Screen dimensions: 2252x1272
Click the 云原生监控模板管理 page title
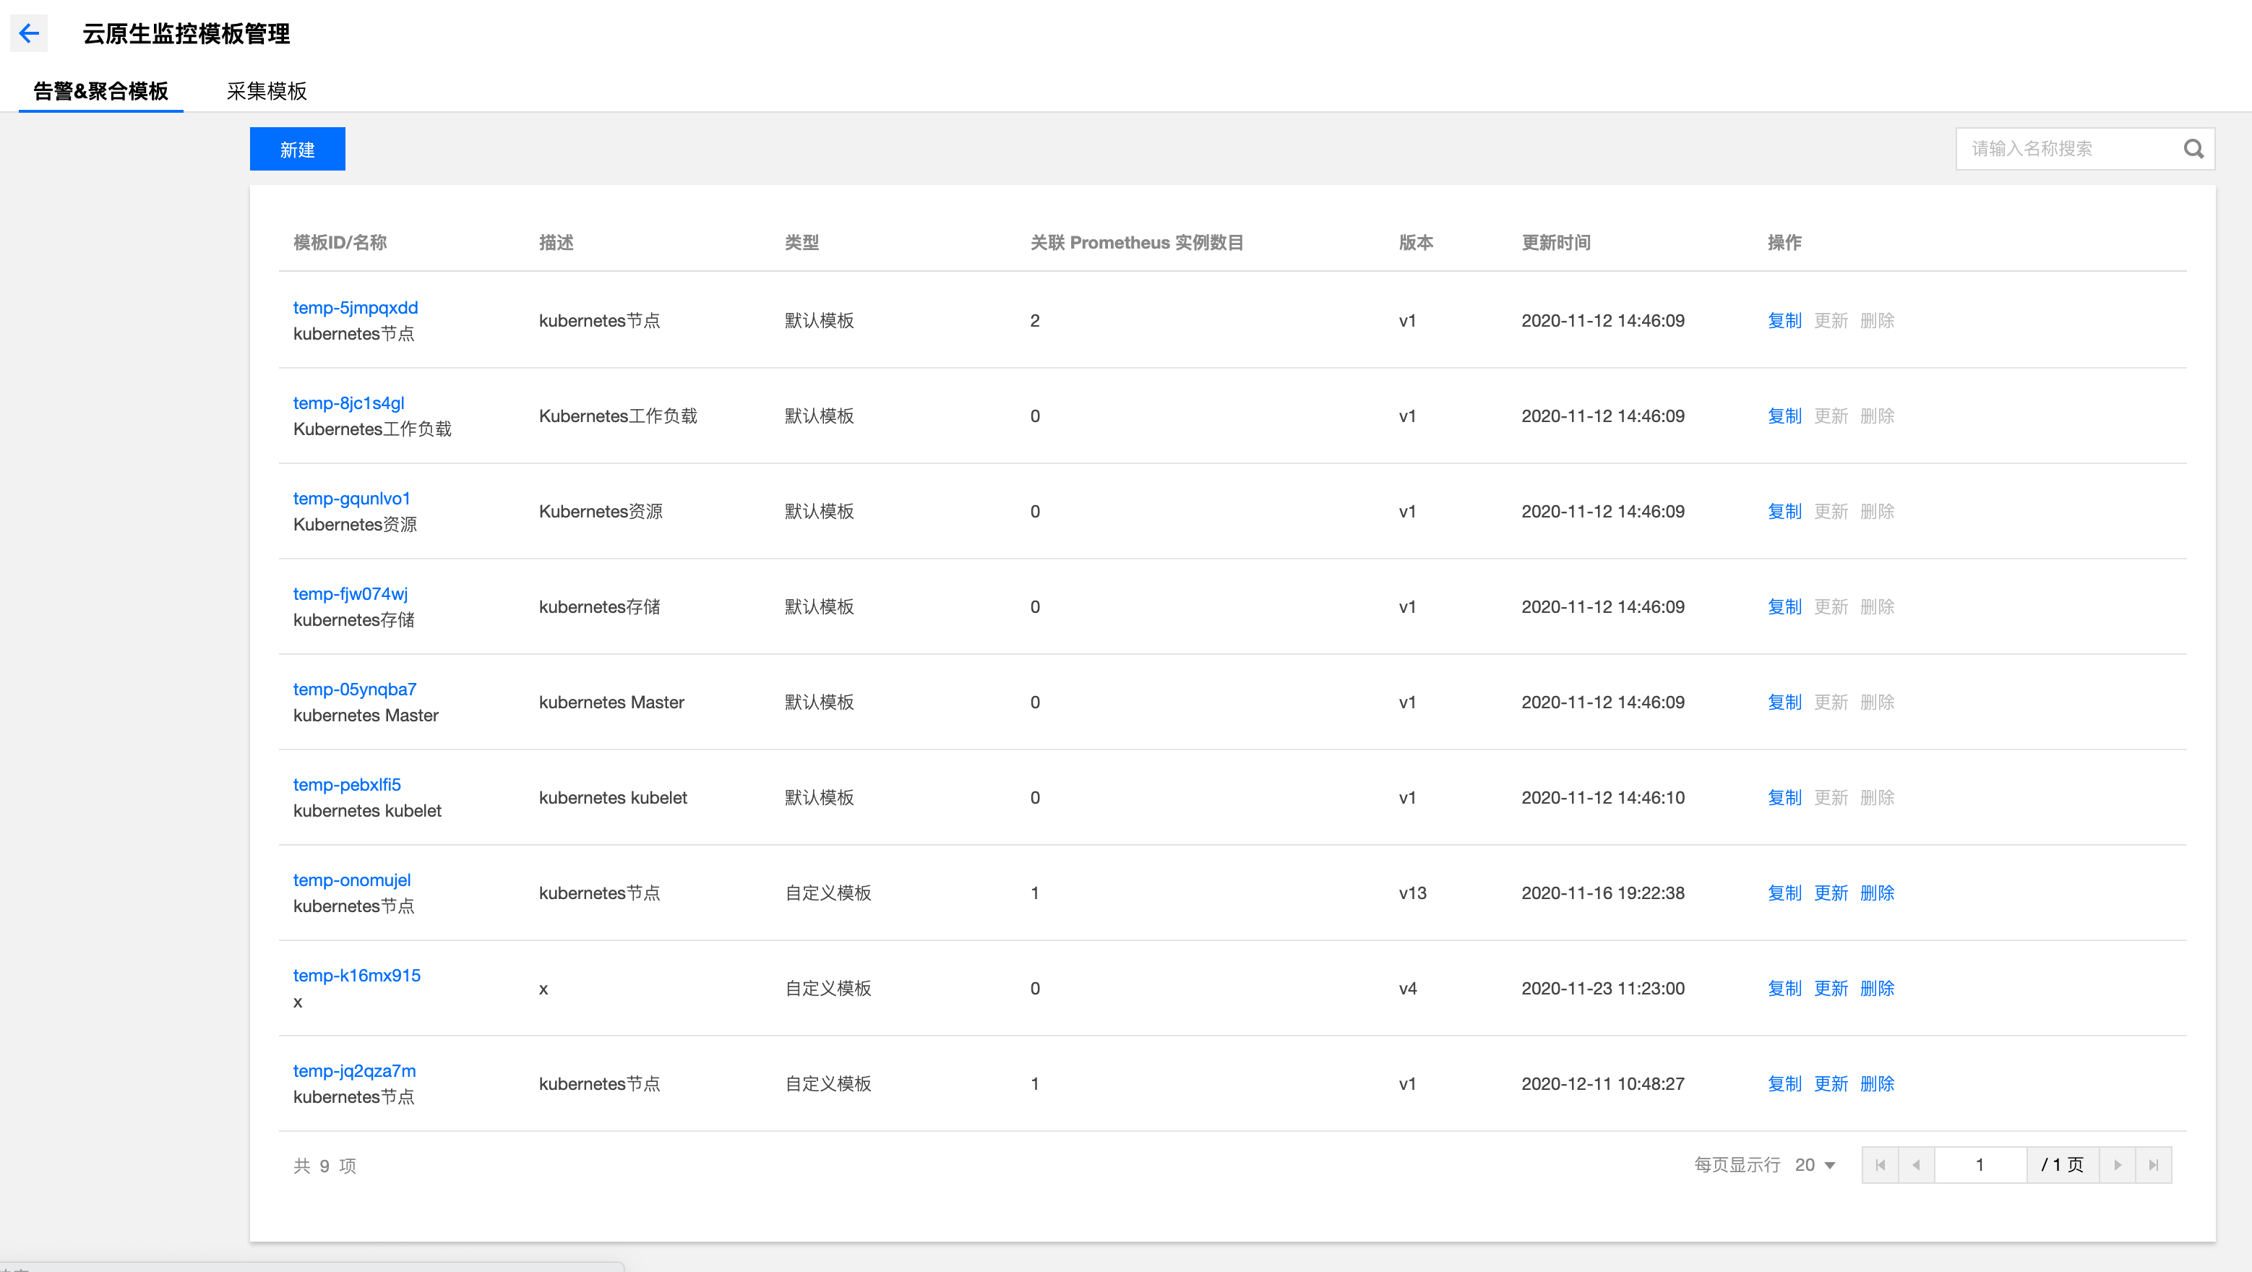coord(186,33)
